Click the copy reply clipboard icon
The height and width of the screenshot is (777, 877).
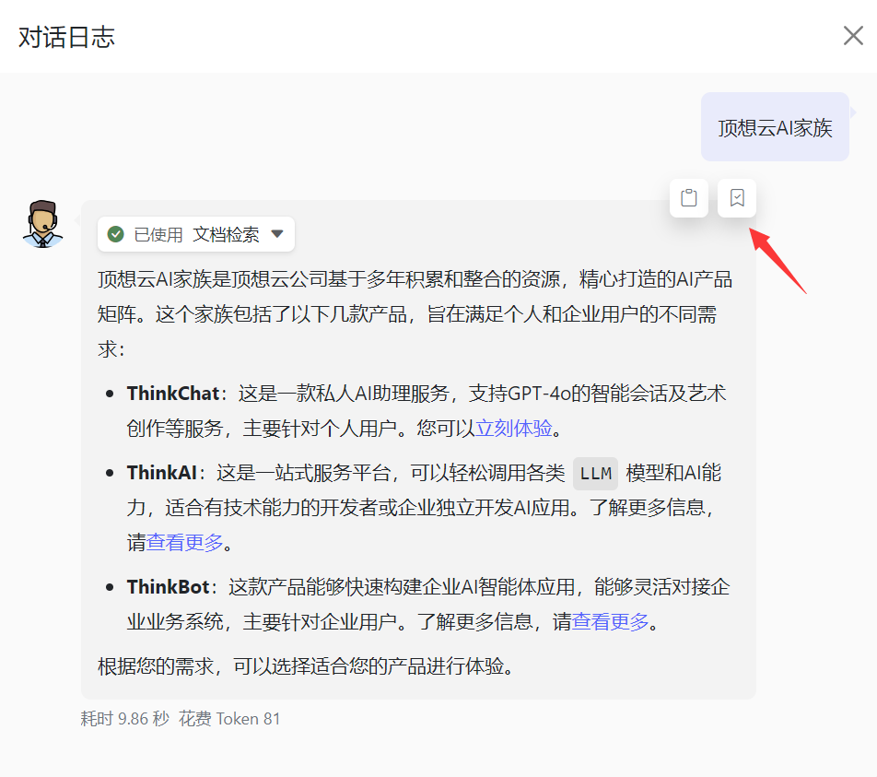(x=688, y=198)
